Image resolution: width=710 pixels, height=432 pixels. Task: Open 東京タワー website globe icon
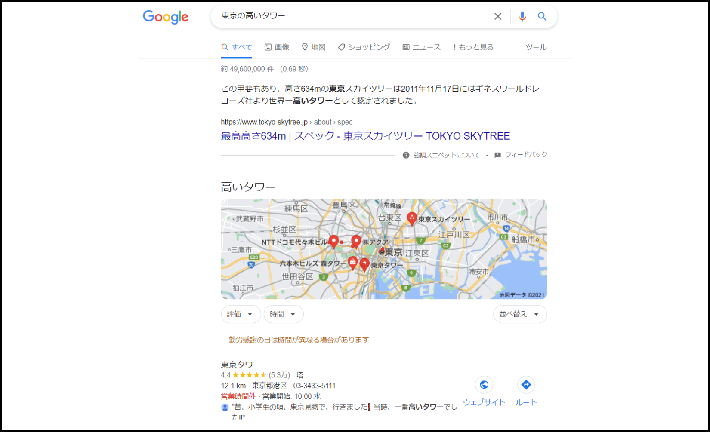(484, 385)
